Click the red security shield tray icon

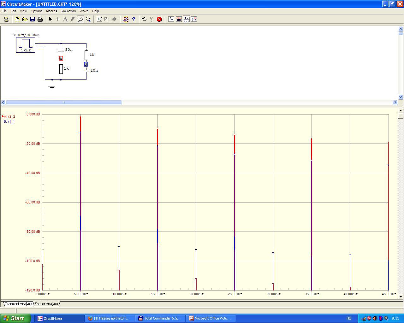point(369,318)
